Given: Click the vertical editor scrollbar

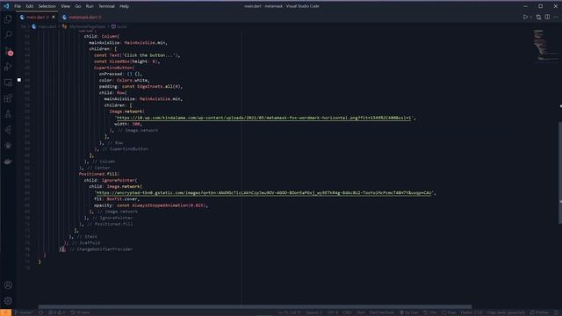Looking at the screenshot, I should point(560,173).
